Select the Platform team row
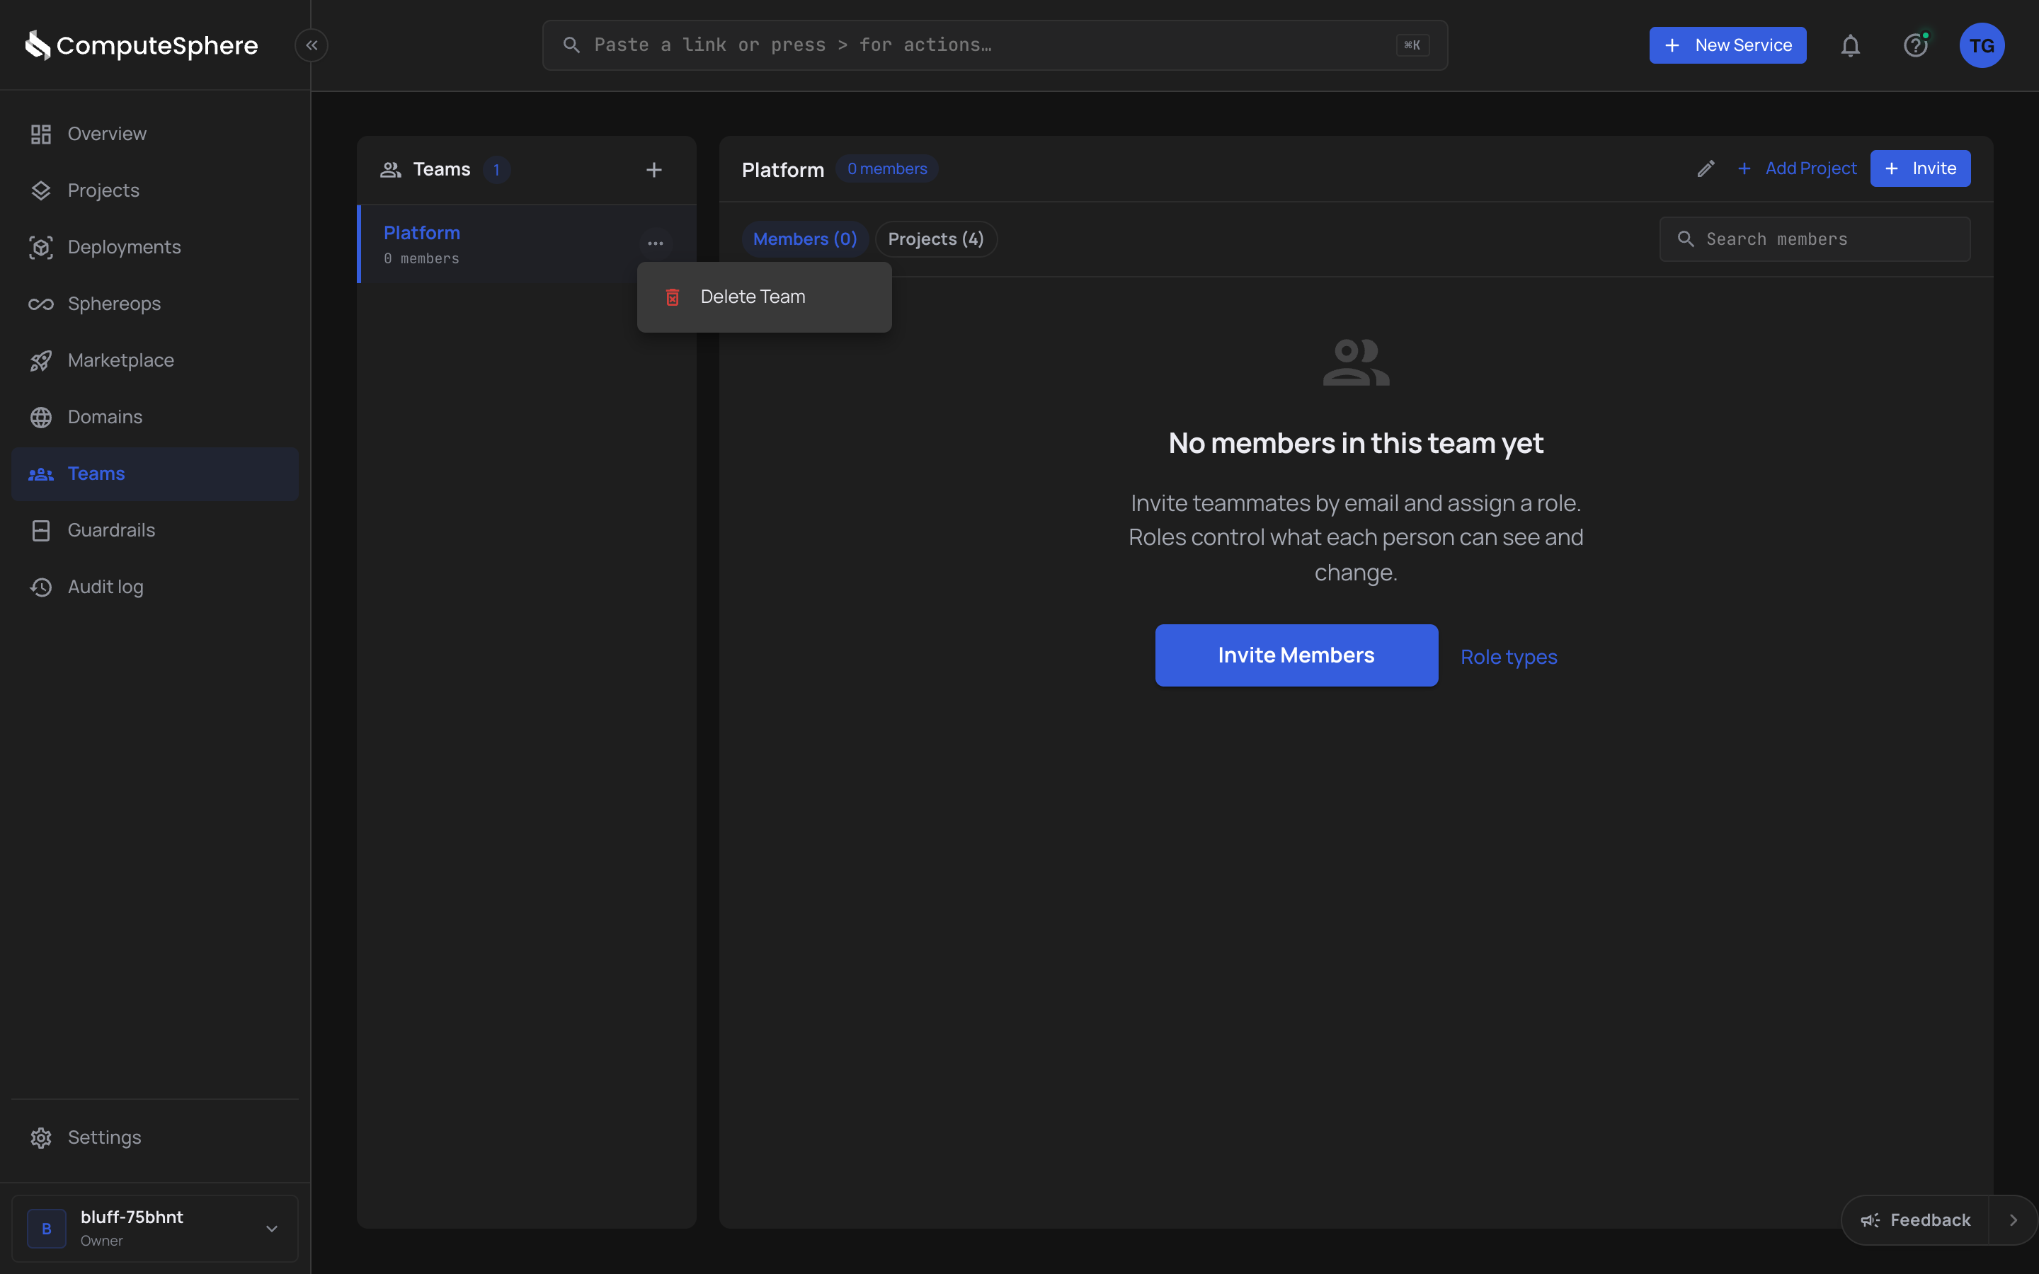Image resolution: width=2039 pixels, height=1274 pixels. tap(527, 244)
